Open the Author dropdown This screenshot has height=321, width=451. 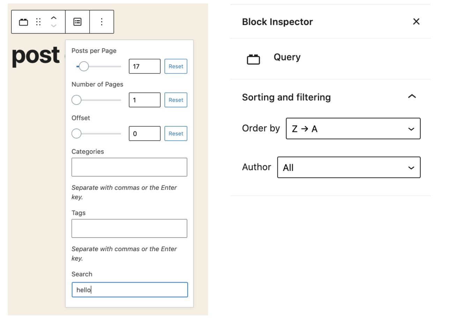[x=349, y=167]
